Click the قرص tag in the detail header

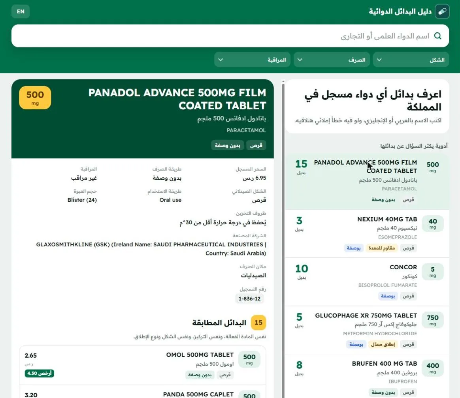coord(256,145)
